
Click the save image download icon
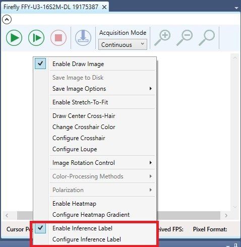click(x=83, y=38)
